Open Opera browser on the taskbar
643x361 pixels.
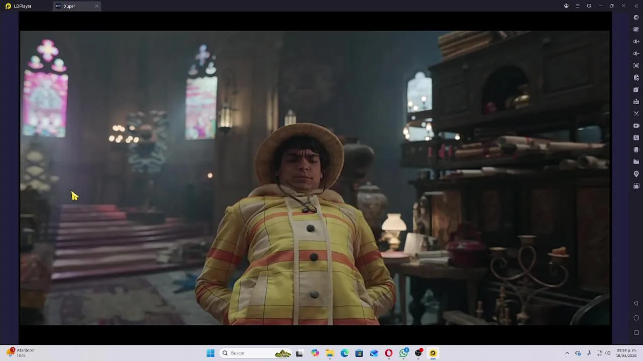pos(389,353)
